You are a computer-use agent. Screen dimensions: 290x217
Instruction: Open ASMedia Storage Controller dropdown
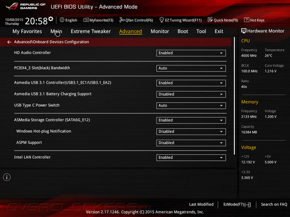tap(191, 120)
